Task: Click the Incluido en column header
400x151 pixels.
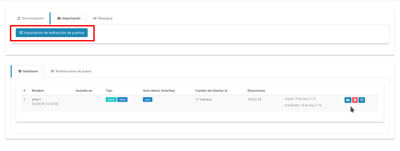Action: click(84, 91)
